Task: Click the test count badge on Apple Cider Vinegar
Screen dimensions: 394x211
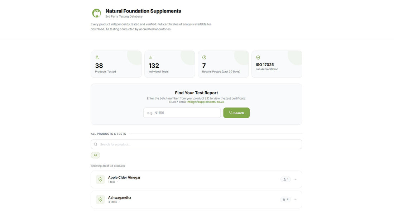Action: click(286, 179)
